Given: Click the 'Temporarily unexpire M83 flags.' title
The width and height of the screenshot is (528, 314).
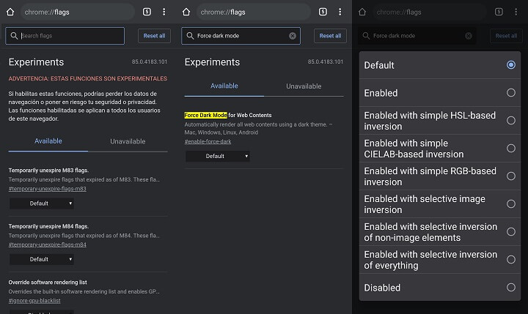Looking at the screenshot, I should (48, 171).
